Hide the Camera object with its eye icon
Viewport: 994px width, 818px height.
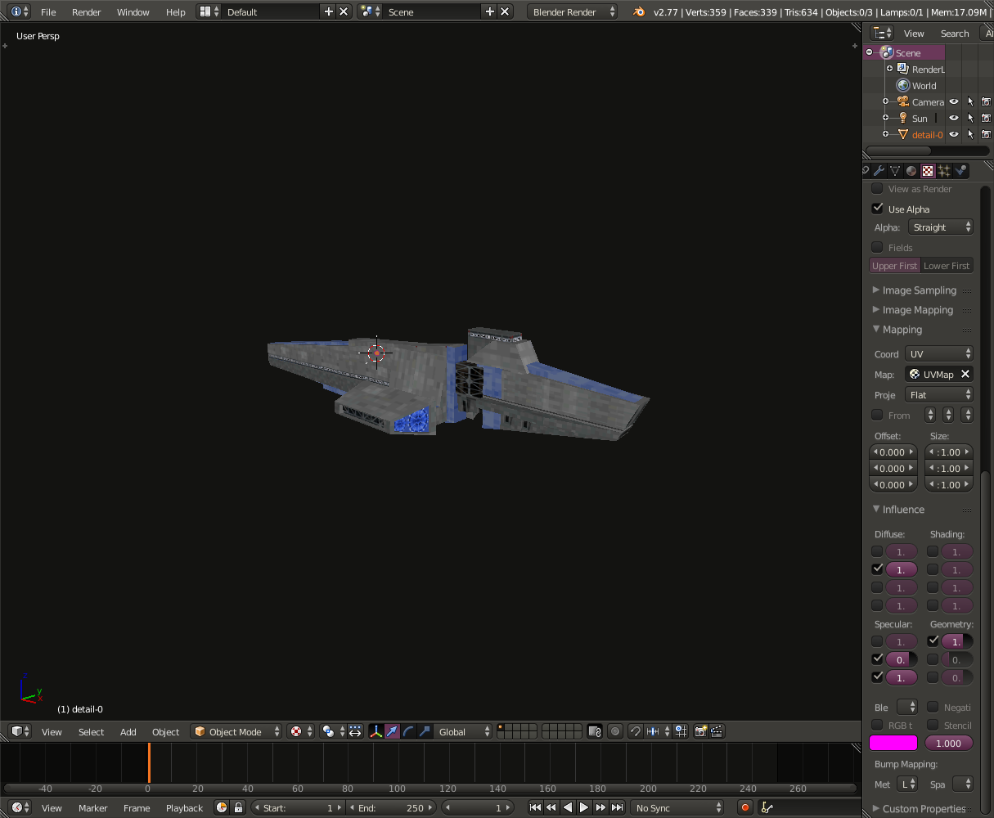coord(954,102)
